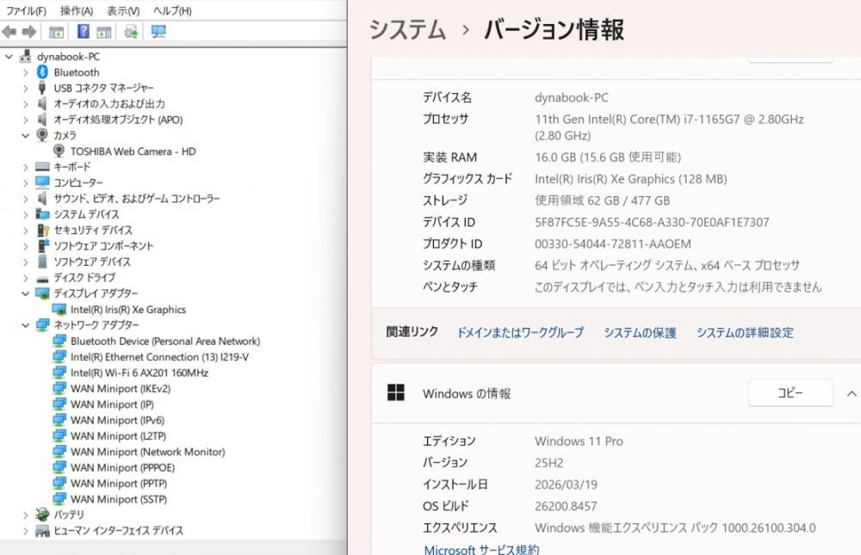Viewport: 861px width, 555px height.
Task: Click the Forward arrow in Device Manager toolbar
Action: coord(29,32)
